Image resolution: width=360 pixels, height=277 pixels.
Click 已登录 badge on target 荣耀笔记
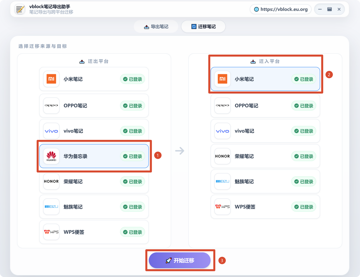coord(304,156)
